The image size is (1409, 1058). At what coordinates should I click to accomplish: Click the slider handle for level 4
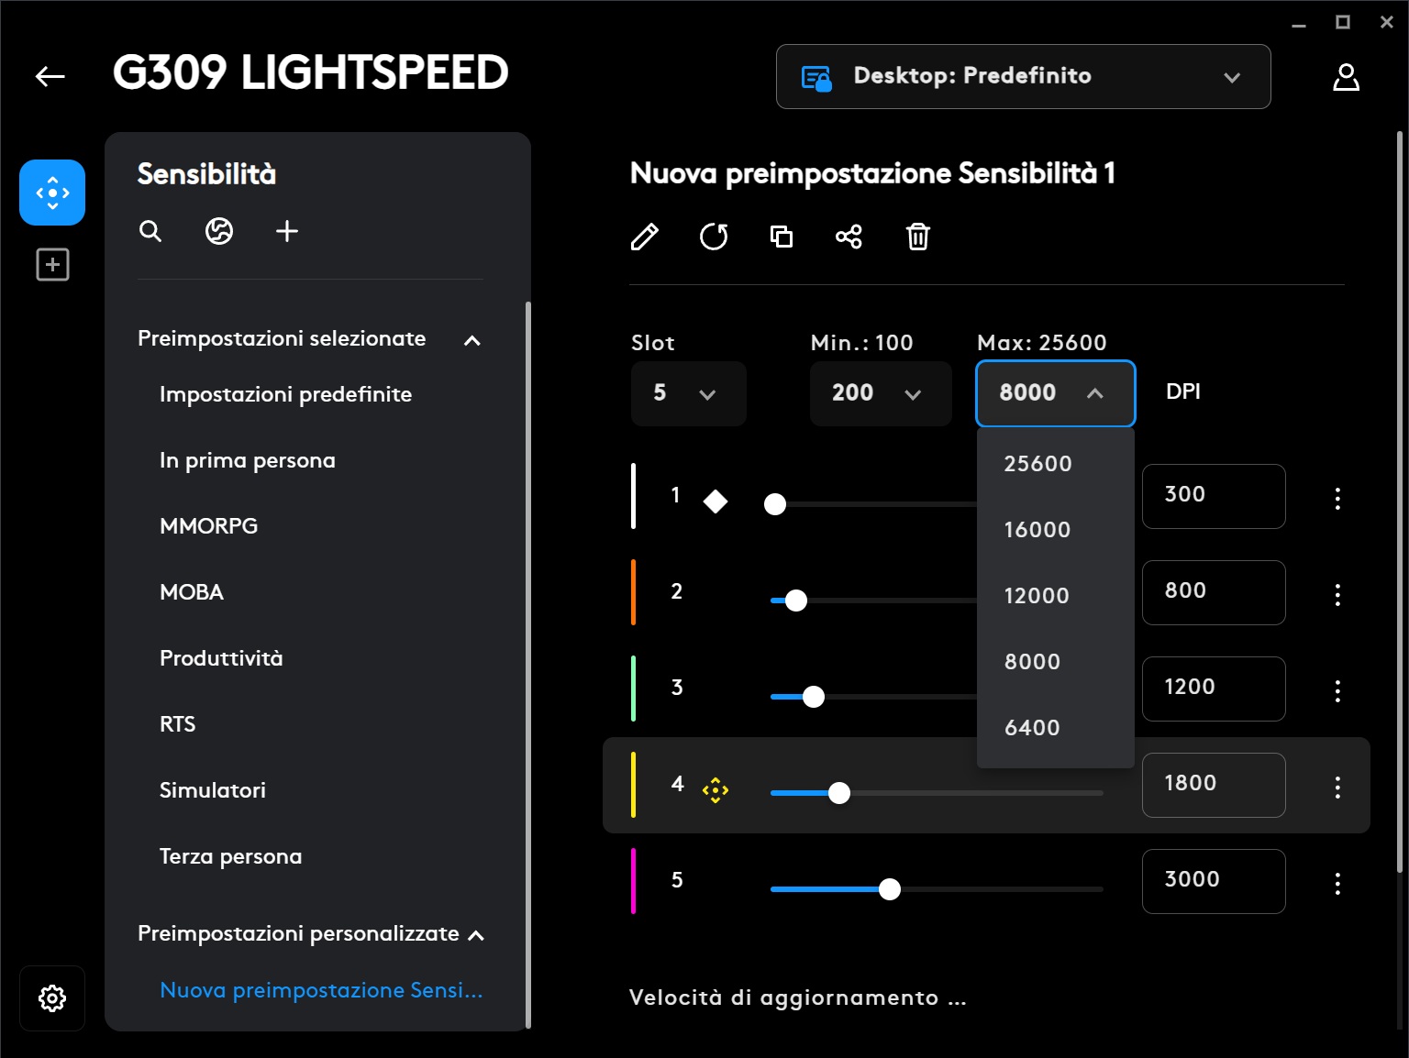[x=839, y=793]
